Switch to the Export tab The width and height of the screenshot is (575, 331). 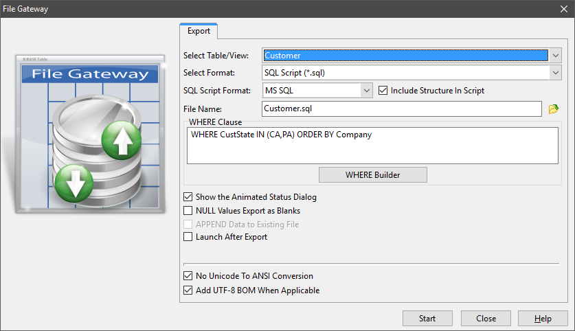coord(199,31)
